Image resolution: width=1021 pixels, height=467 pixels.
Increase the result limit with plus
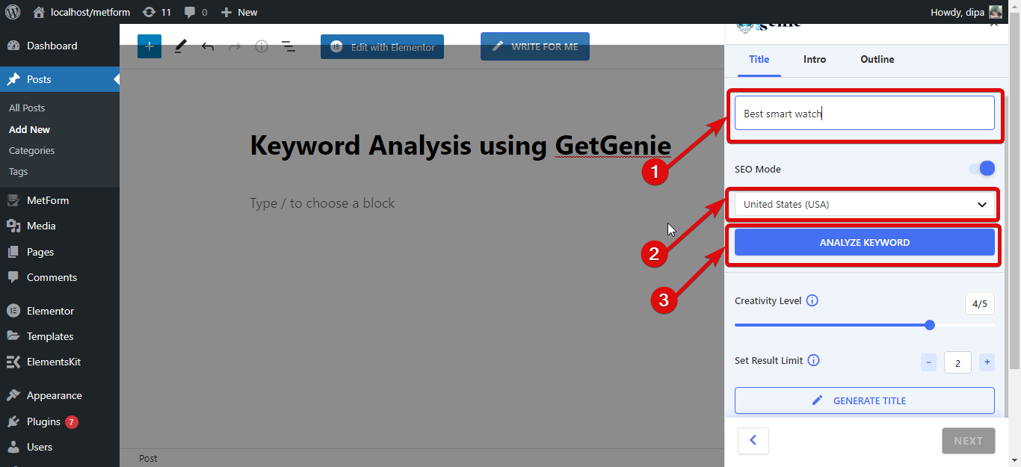[987, 362]
